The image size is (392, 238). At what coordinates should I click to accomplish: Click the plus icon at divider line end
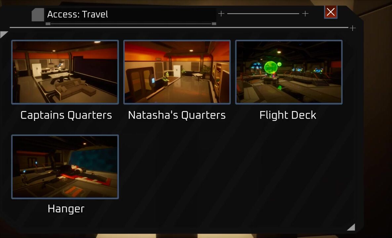(352, 28)
